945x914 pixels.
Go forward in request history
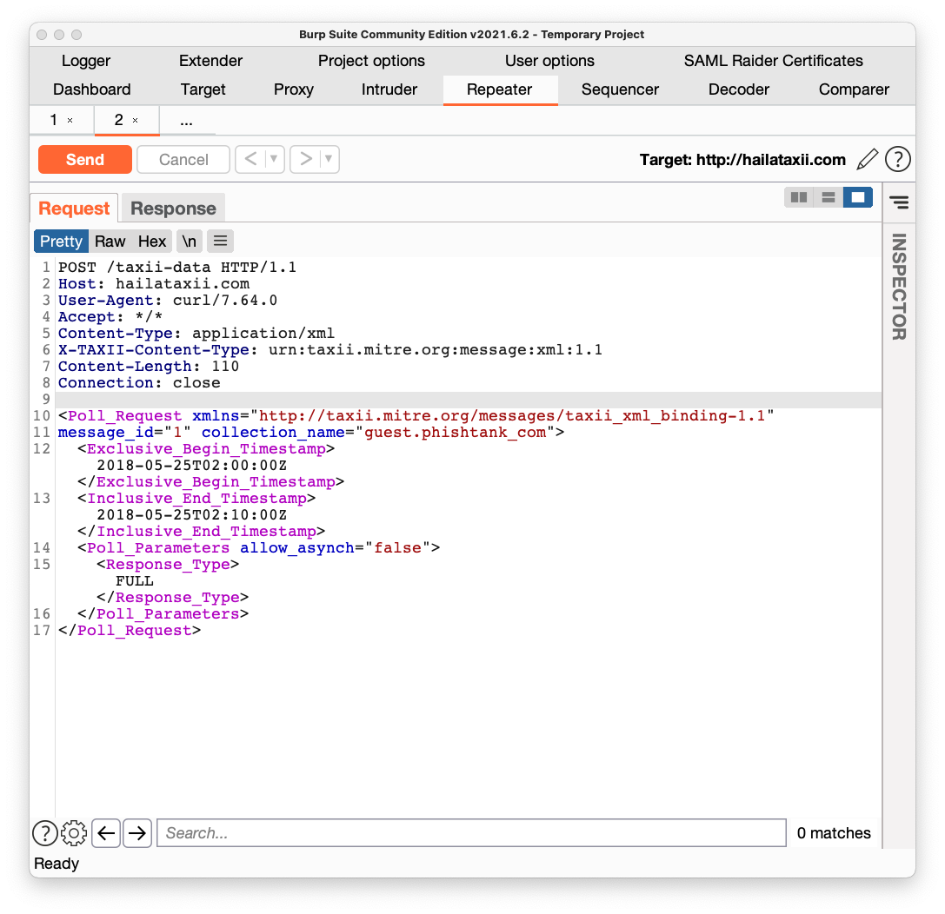coord(305,160)
